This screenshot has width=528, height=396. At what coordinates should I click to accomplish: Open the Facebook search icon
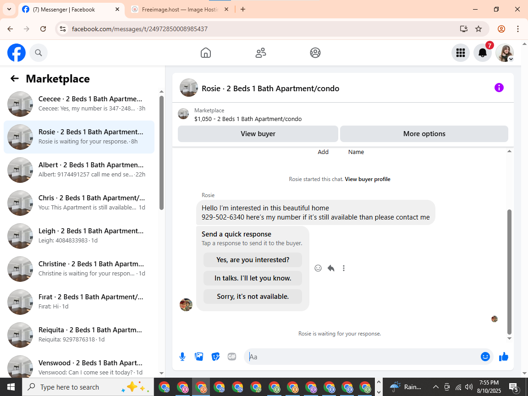[x=38, y=53]
